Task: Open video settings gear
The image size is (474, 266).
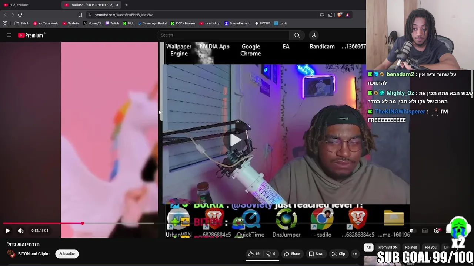Action: [437, 231]
